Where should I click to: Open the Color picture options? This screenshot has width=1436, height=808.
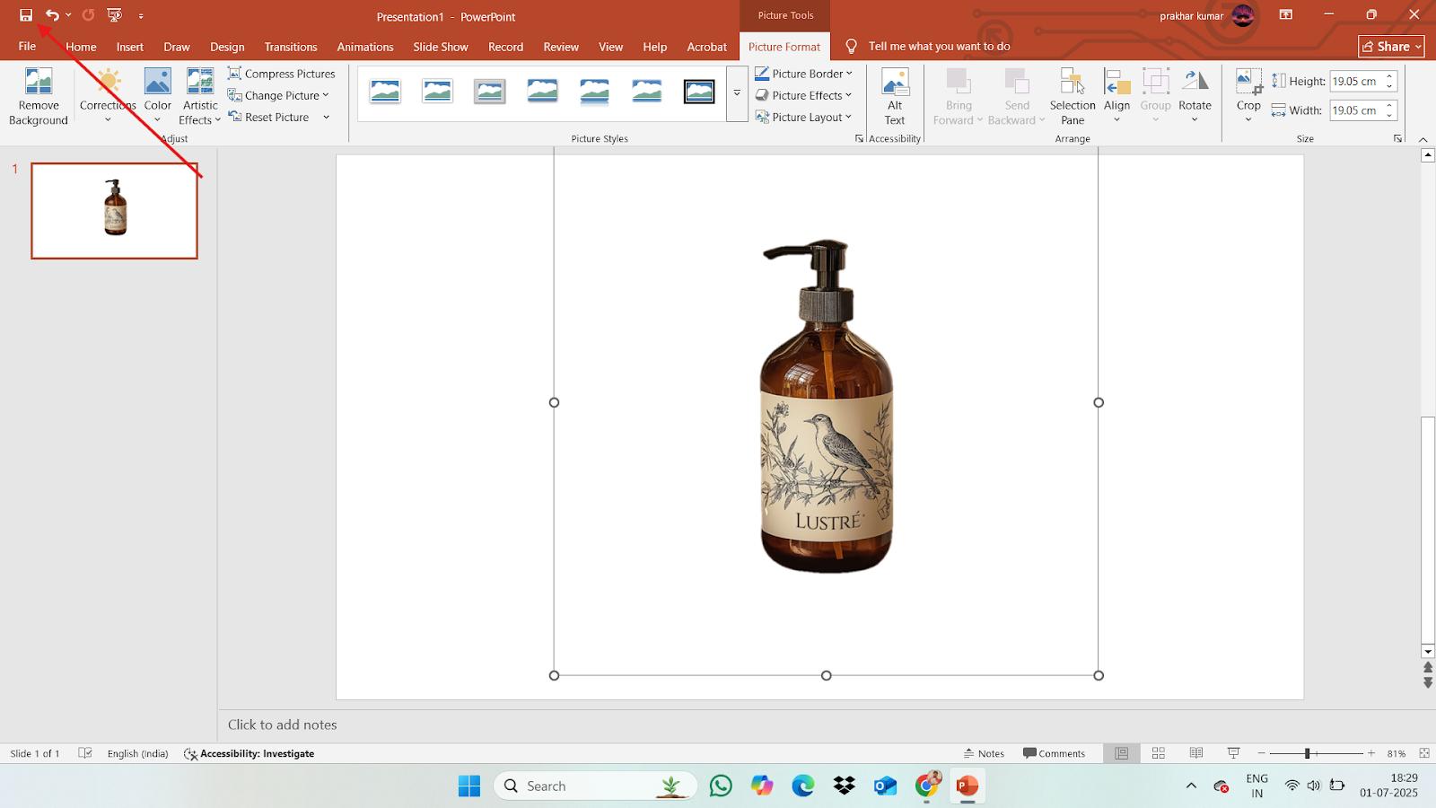click(157, 96)
